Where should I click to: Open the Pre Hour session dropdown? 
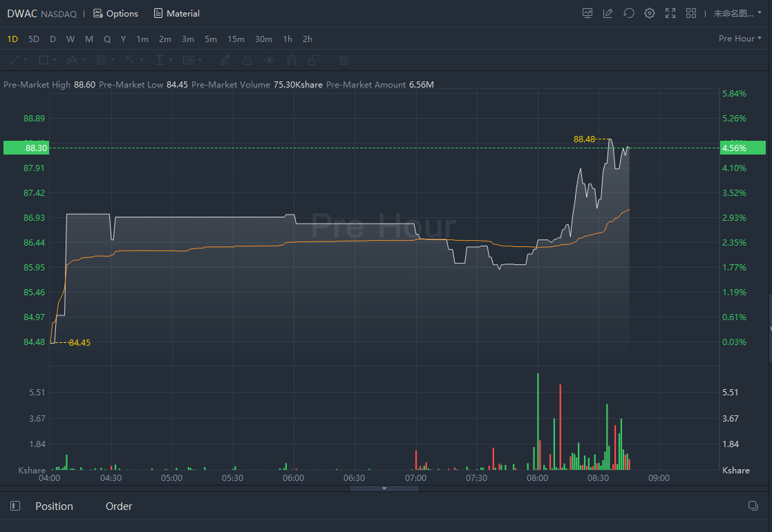pyautogui.click(x=740, y=39)
